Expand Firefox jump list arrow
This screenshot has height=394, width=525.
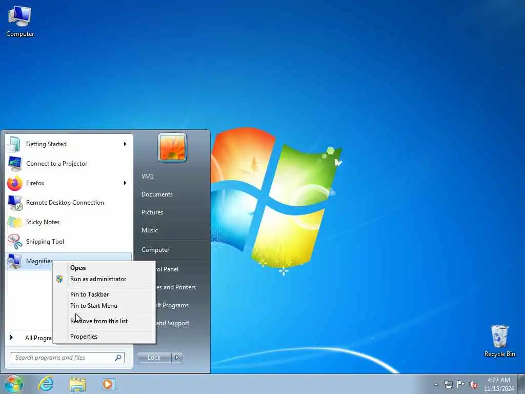point(125,183)
